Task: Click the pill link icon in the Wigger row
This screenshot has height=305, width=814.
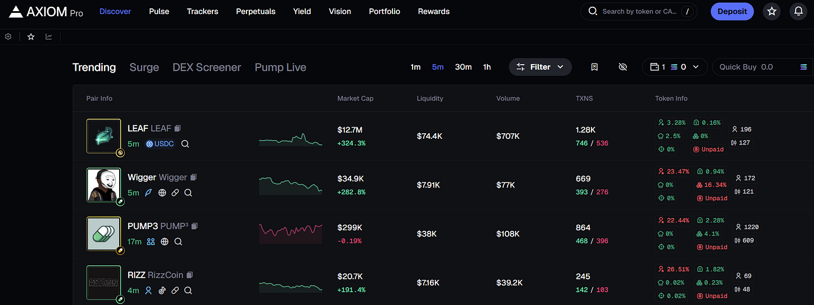Action: [175, 193]
